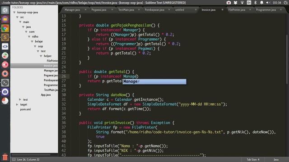Open the Bluetooth indicator menu
This screenshot has height=162, width=289.
coord(255,3)
